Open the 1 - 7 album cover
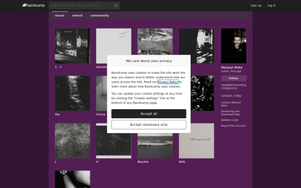This screenshot has height=188, width=301. [72, 46]
